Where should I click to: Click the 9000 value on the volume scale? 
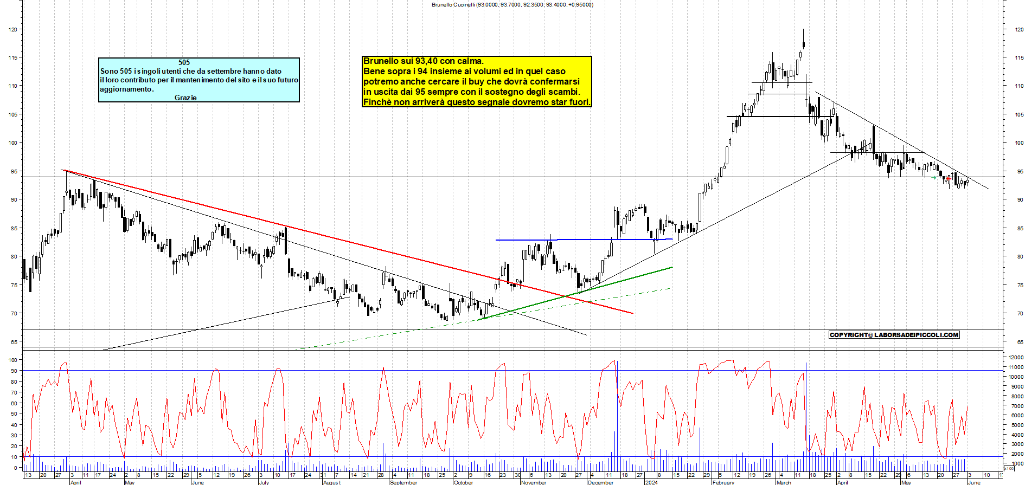[1017, 387]
